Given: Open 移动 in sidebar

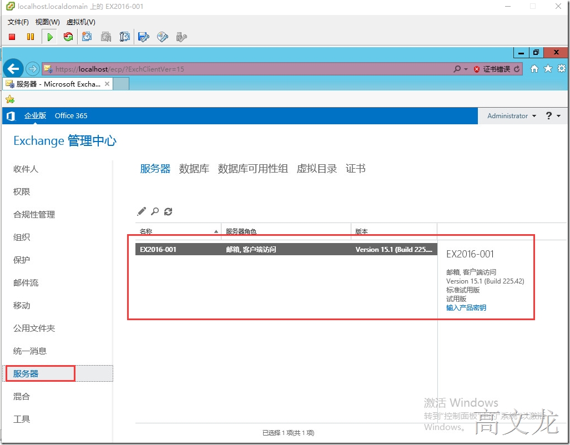Looking at the screenshot, I should 22,306.
